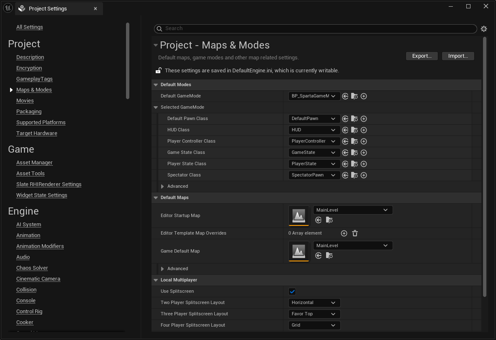Browse to Game Default Map asset

pyautogui.click(x=329, y=256)
